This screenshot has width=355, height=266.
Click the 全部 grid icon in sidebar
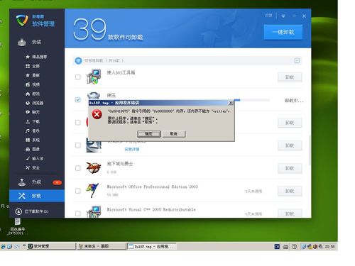28,66
